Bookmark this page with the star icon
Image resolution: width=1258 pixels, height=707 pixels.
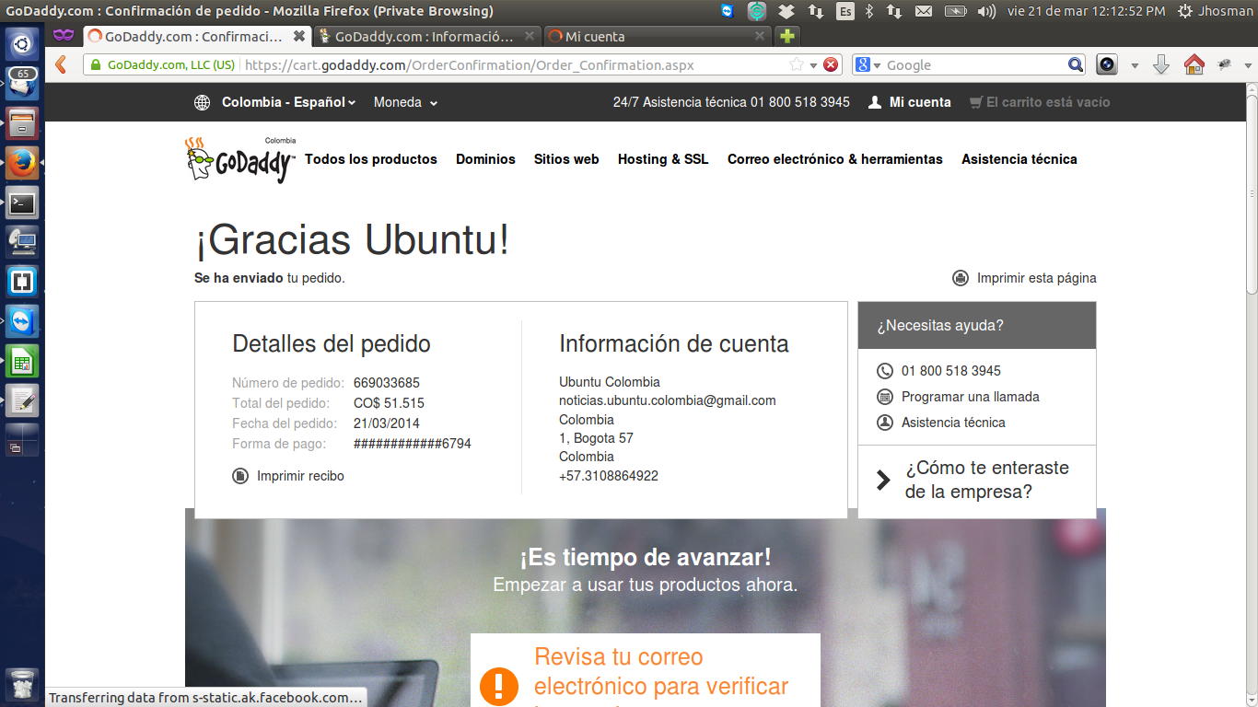(797, 65)
